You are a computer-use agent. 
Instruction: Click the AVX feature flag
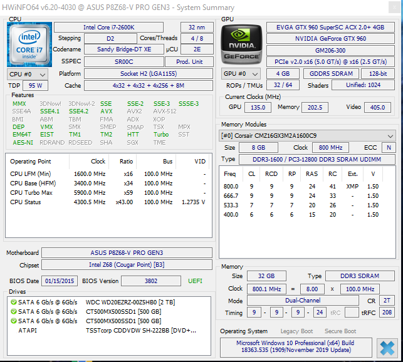(107, 111)
